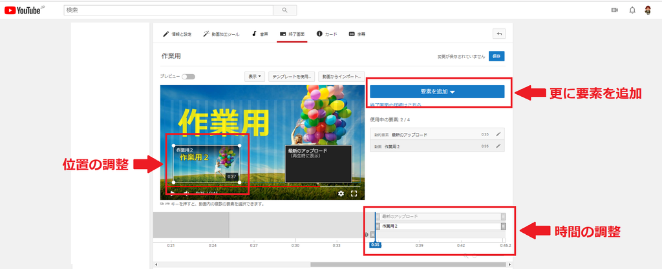
Task: Switch to the 情報と設定 tab
Action: click(x=177, y=34)
